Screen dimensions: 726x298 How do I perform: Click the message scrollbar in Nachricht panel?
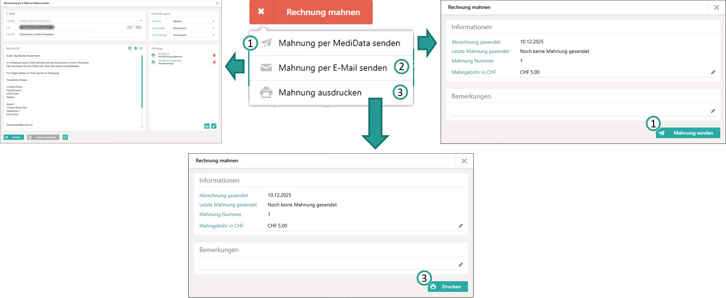[x=142, y=81]
